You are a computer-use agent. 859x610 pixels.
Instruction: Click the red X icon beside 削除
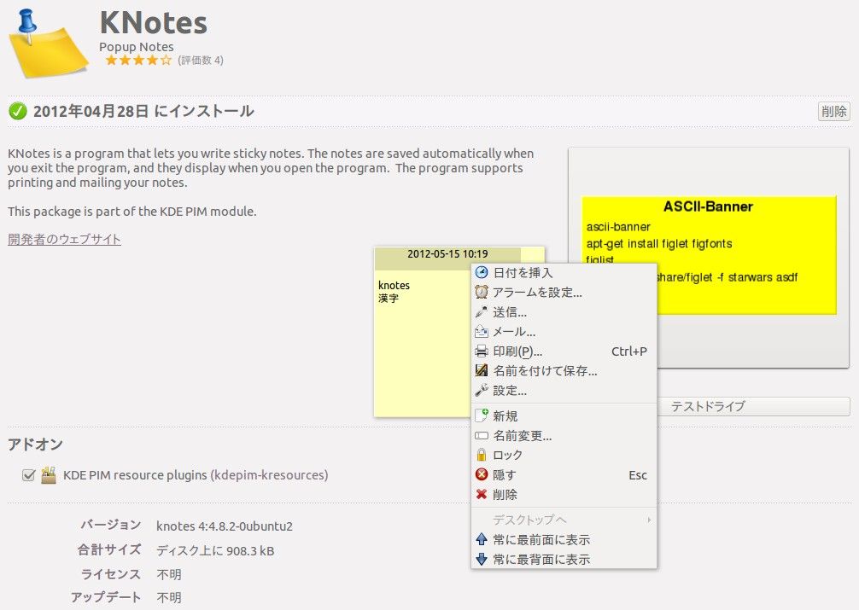(482, 495)
